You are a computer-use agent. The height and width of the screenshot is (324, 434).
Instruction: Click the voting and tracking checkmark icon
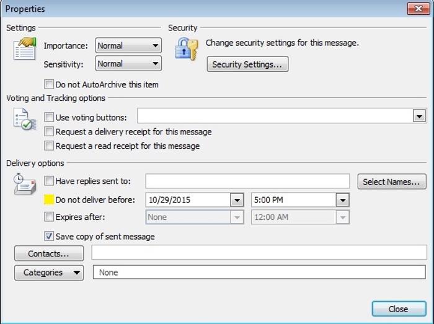click(x=25, y=119)
